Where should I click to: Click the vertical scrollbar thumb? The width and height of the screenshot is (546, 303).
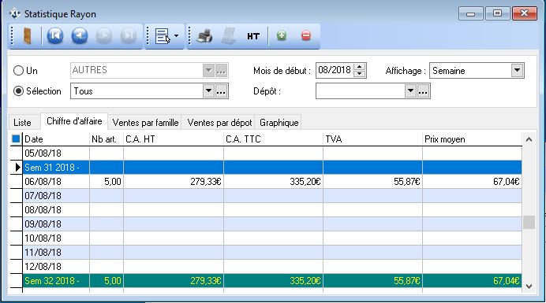[x=529, y=223]
